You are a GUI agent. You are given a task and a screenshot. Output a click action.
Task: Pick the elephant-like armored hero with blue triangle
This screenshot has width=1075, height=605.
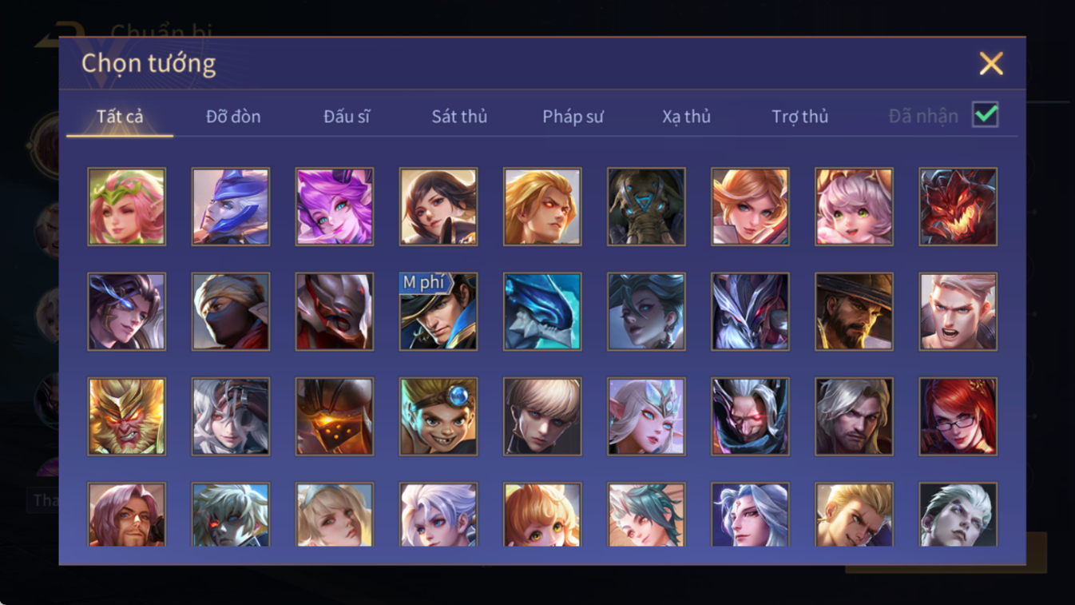646,206
